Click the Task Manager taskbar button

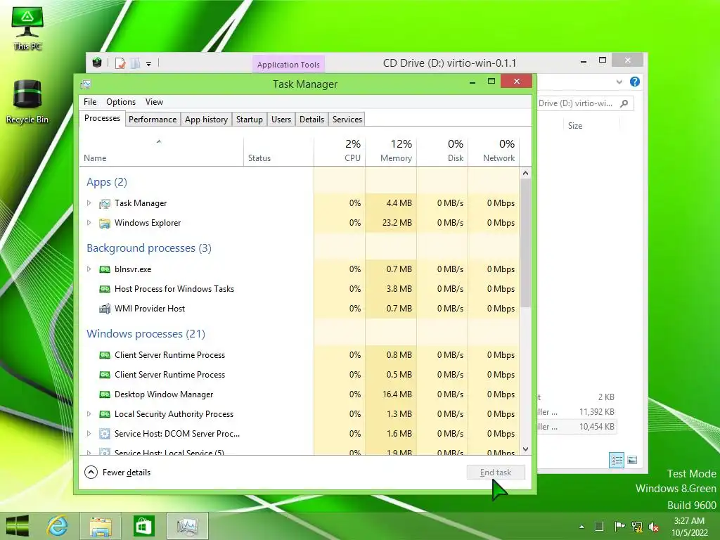pyautogui.click(x=187, y=526)
